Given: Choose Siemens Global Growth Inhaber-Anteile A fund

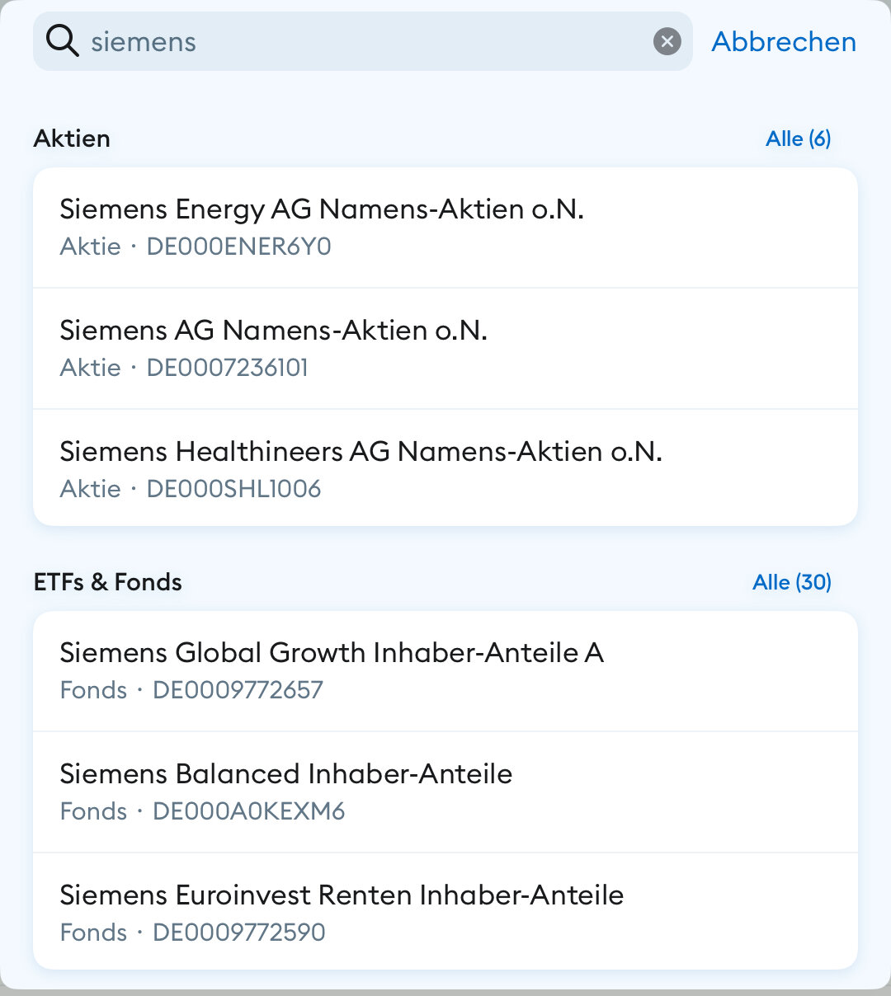Looking at the screenshot, I should (x=332, y=653).
